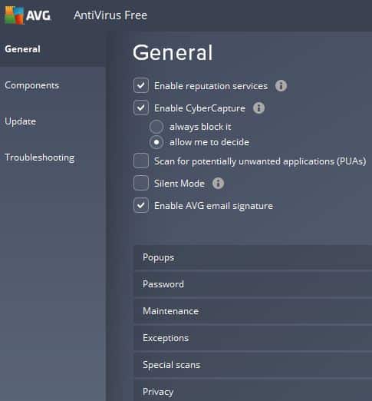
Task: Show info icon next to Silent Mode
Action: tap(218, 184)
